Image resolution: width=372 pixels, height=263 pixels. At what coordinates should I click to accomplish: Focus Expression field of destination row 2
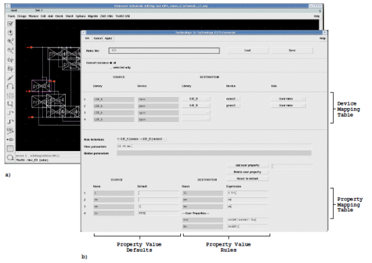pos(248,200)
